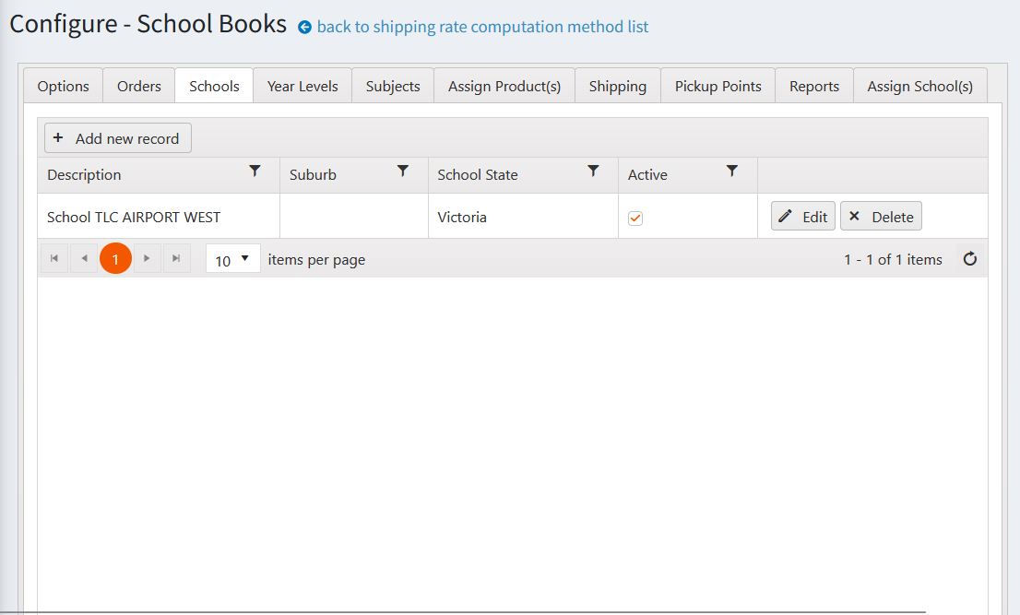The height and width of the screenshot is (615, 1020).
Task: Open the Pickup Points tab
Action: [x=718, y=86]
